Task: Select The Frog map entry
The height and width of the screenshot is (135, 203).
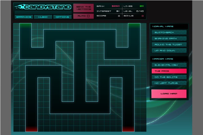Action: pyautogui.click(x=169, y=71)
